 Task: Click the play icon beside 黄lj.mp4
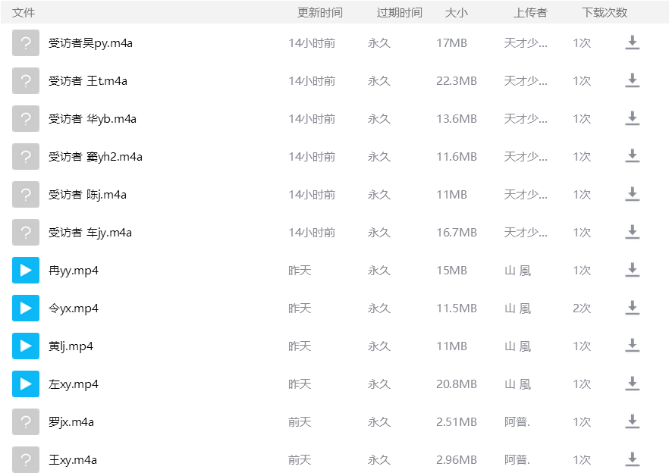point(26,346)
